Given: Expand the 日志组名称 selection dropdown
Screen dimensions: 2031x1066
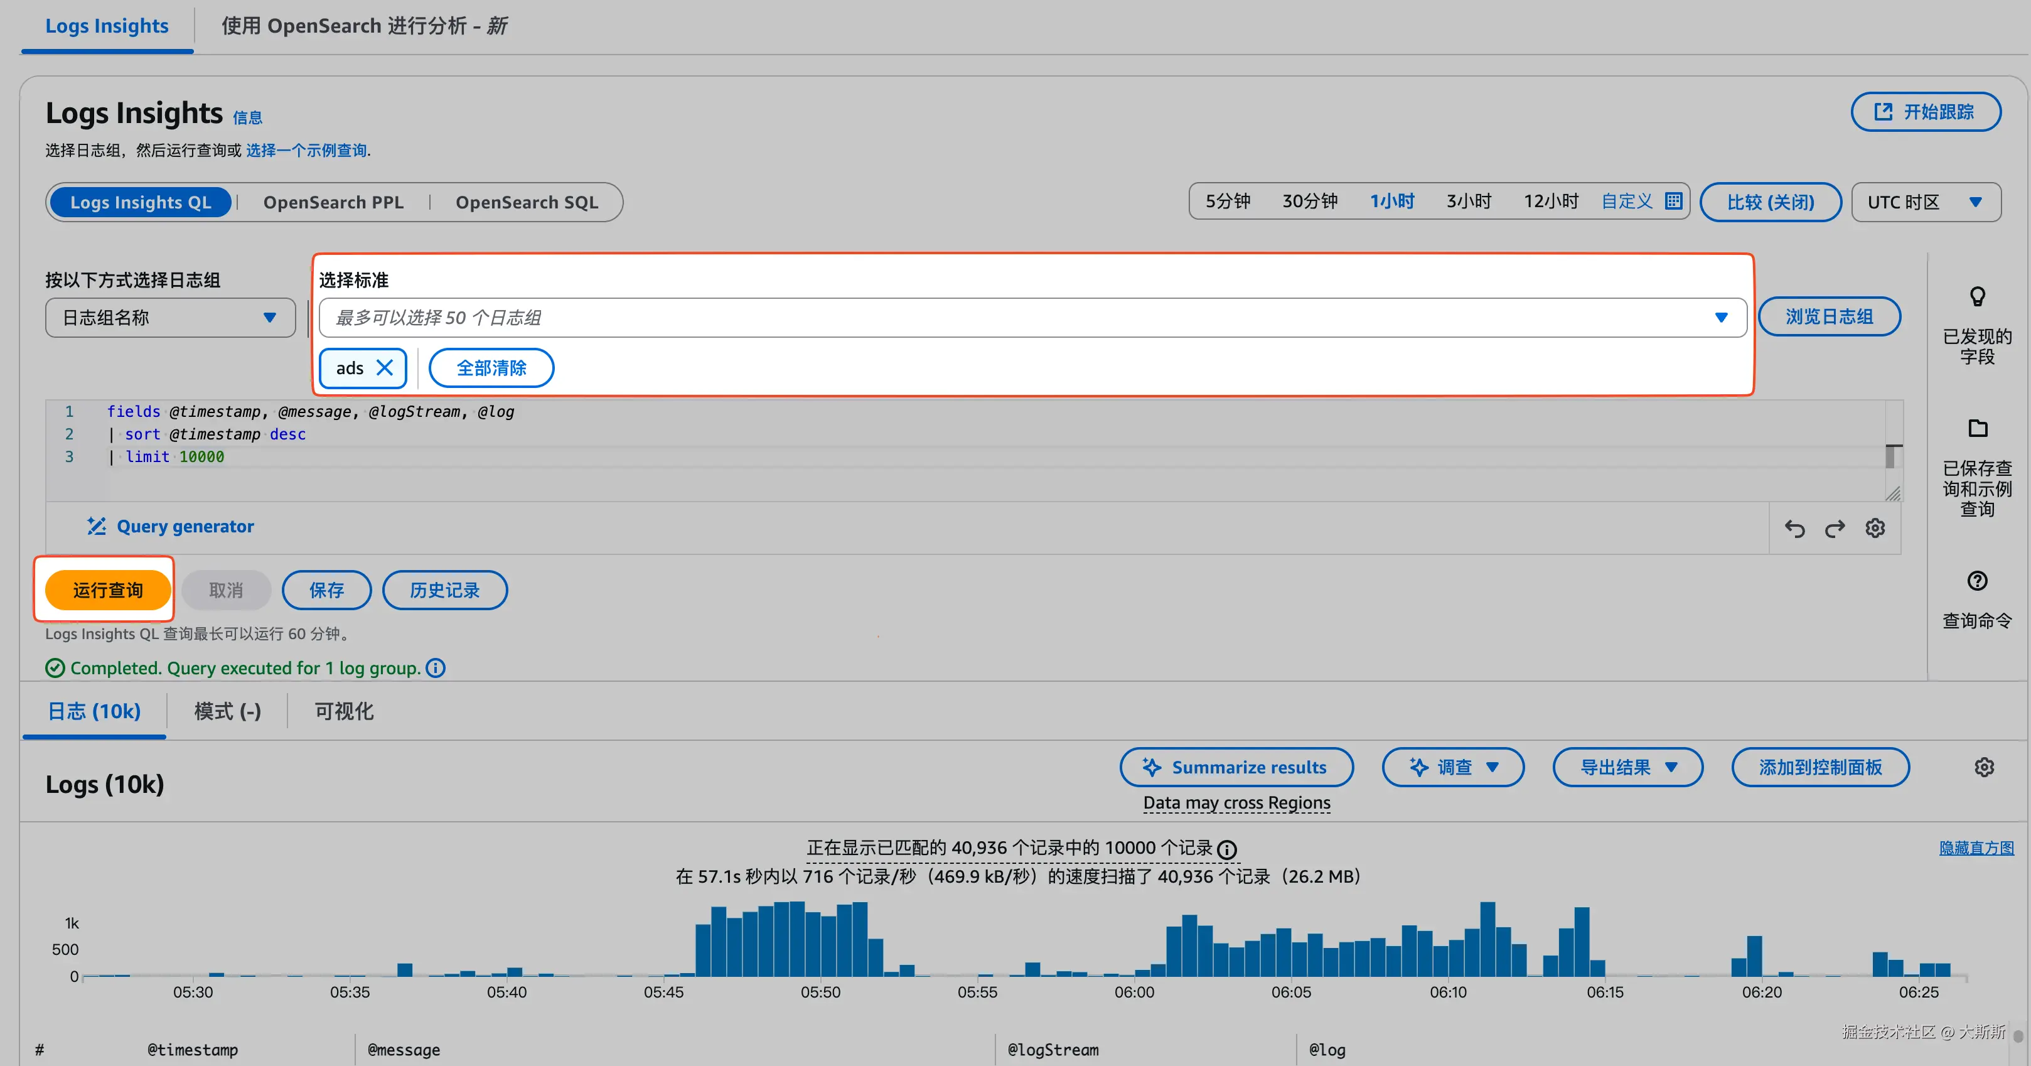Looking at the screenshot, I should (x=170, y=318).
